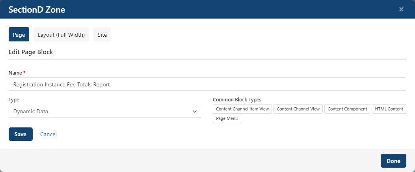This screenshot has height=172, width=415.
Task: Cancel editing the page block
Action: 48,134
